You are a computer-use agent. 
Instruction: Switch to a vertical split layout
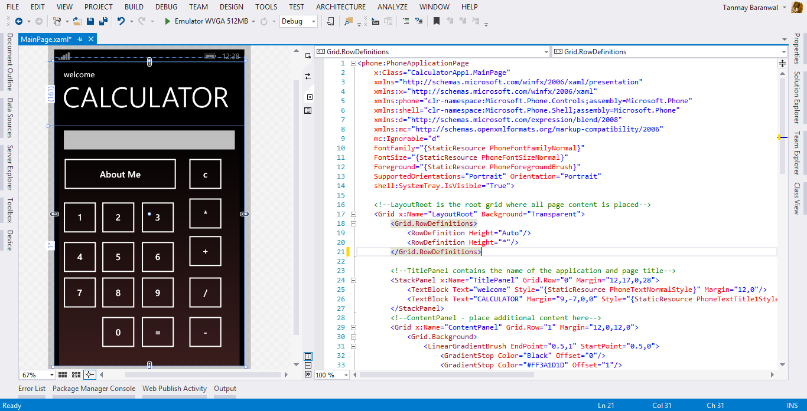tap(308, 356)
